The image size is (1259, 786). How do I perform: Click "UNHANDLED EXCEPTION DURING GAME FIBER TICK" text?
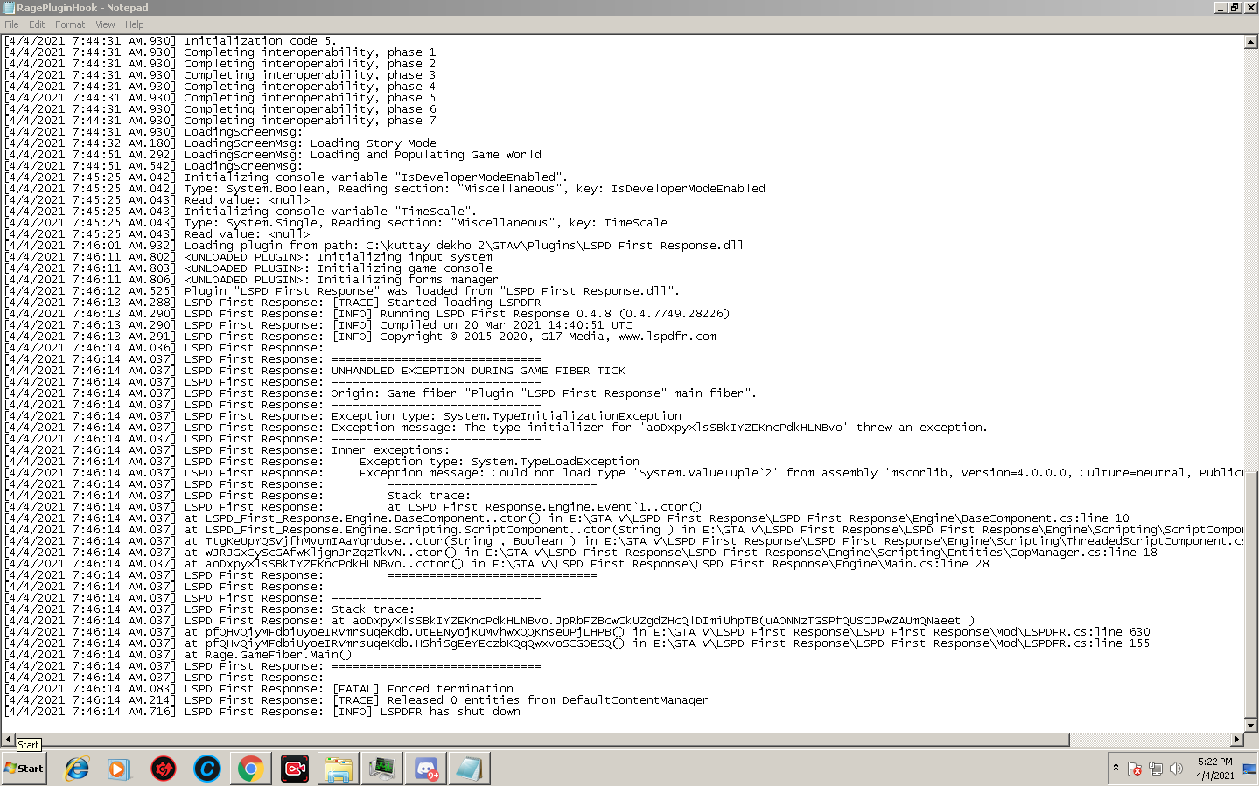pyautogui.click(x=479, y=371)
